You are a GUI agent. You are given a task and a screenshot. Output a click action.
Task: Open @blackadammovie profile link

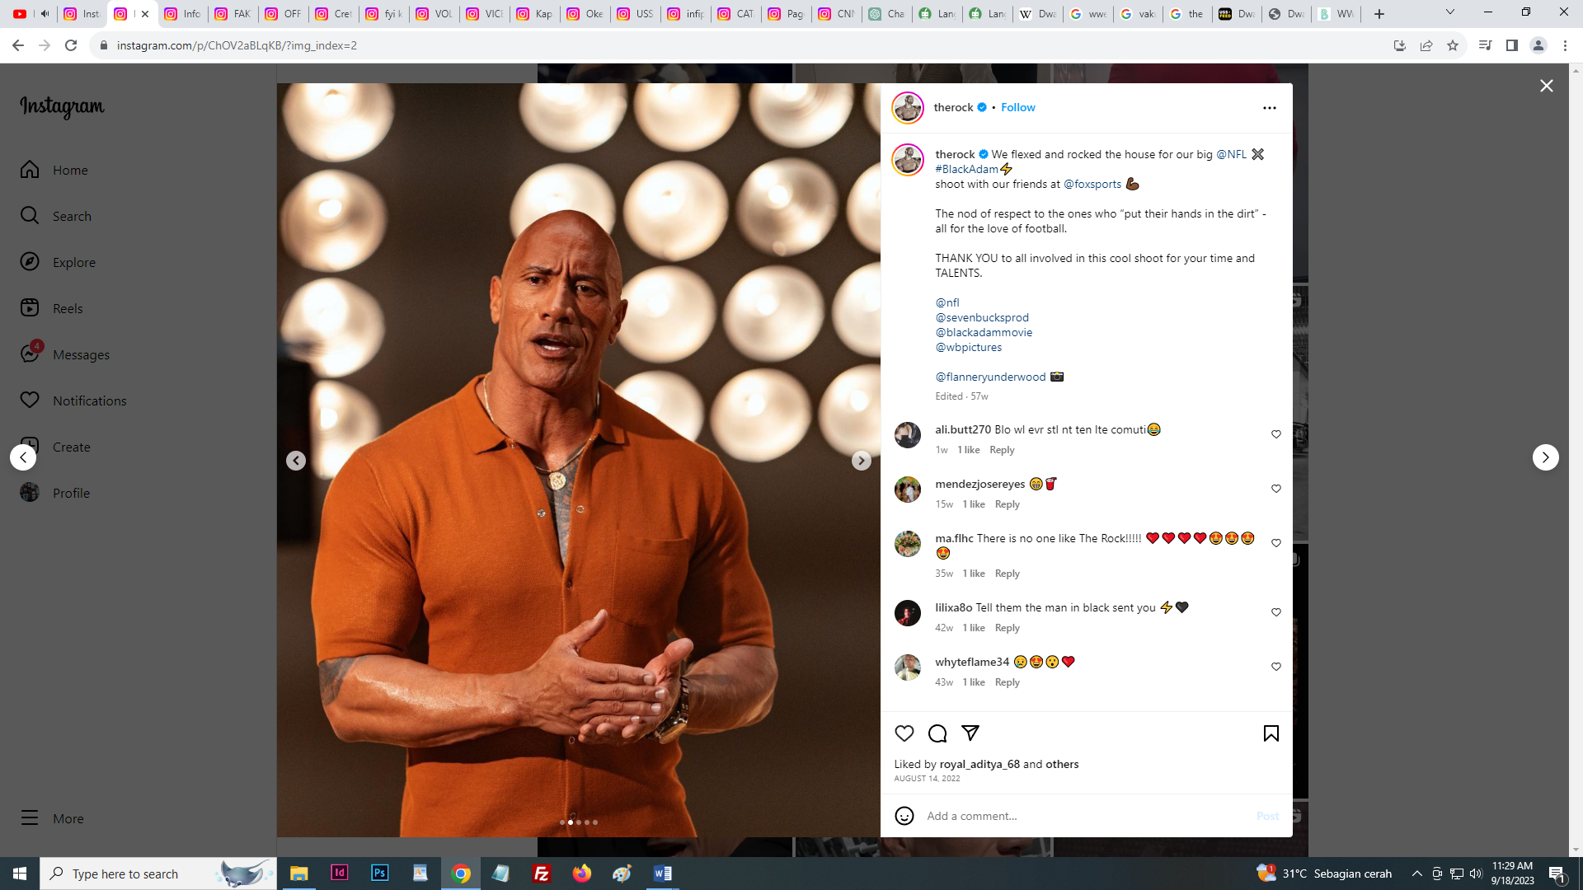click(984, 332)
